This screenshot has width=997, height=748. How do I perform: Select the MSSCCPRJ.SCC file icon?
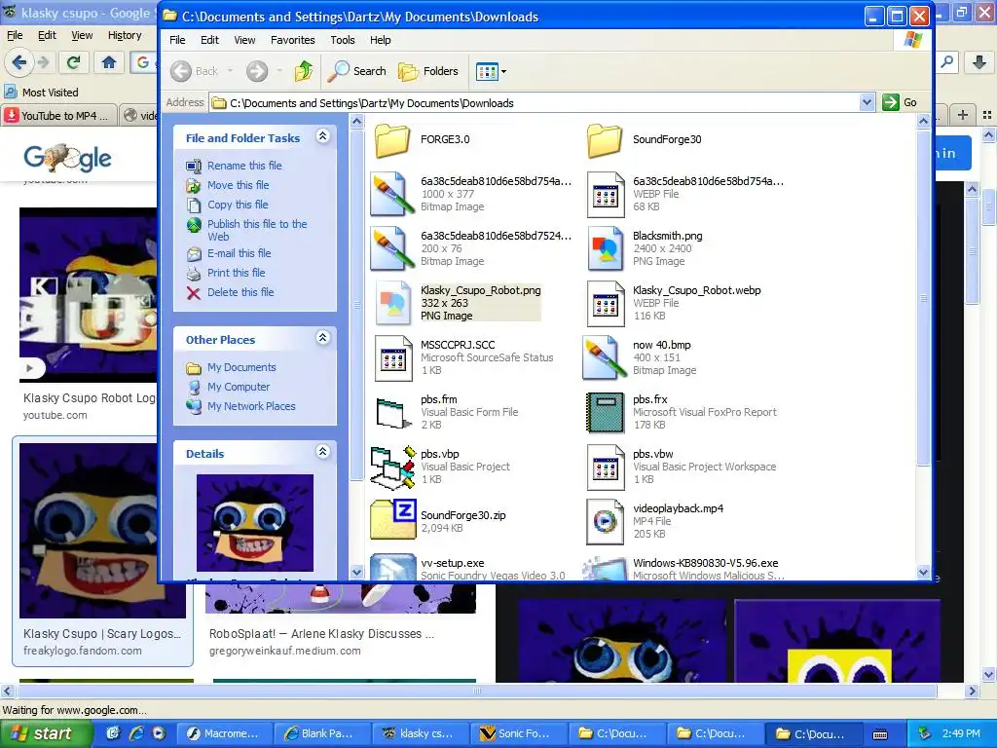[392, 358]
